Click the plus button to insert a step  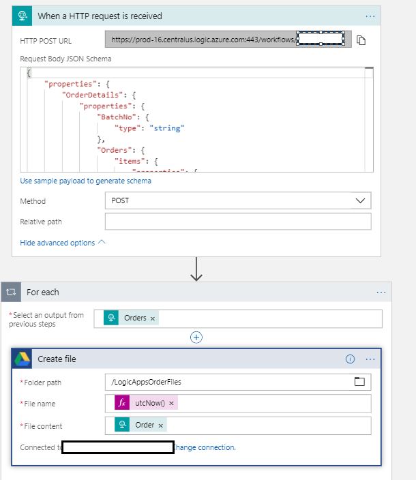196,337
